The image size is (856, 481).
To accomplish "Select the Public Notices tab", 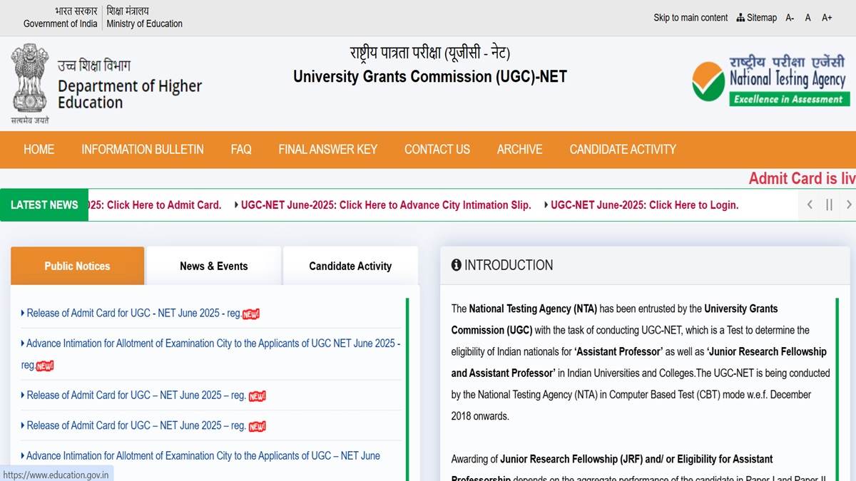I will click(x=77, y=266).
